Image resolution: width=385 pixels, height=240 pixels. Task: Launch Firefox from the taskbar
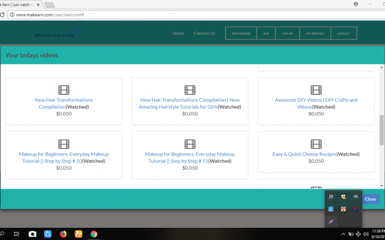63,234
